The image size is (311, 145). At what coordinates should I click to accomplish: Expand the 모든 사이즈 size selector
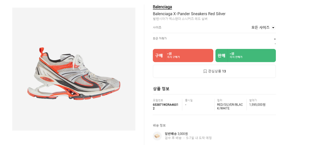coord(260,27)
